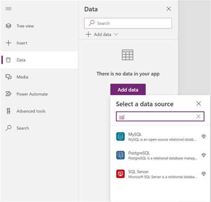Click the Advanced tools icon
Viewport: 211px width, 202px height.
8,111
